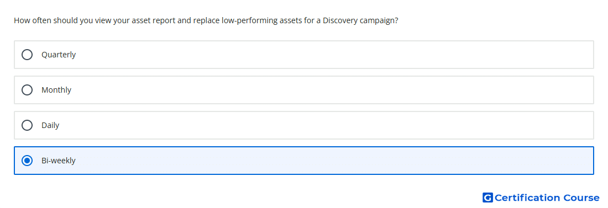Click the Quarterly answer label text
The width and height of the screenshot is (608, 208).
(x=59, y=55)
